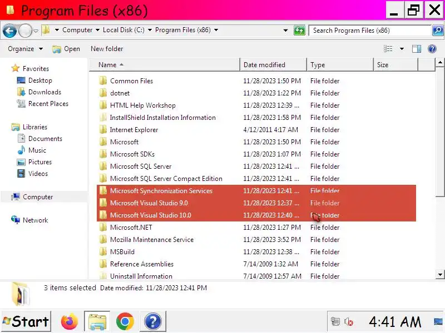Viewport: 445px width, 333px height.
Task: Select the HTML Help Workshop folder icon
Action: point(103,105)
